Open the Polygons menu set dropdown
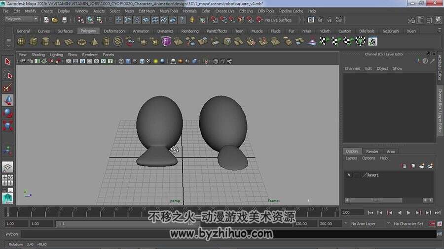The width and height of the screenshot is (444, 249). click(21, 19)
